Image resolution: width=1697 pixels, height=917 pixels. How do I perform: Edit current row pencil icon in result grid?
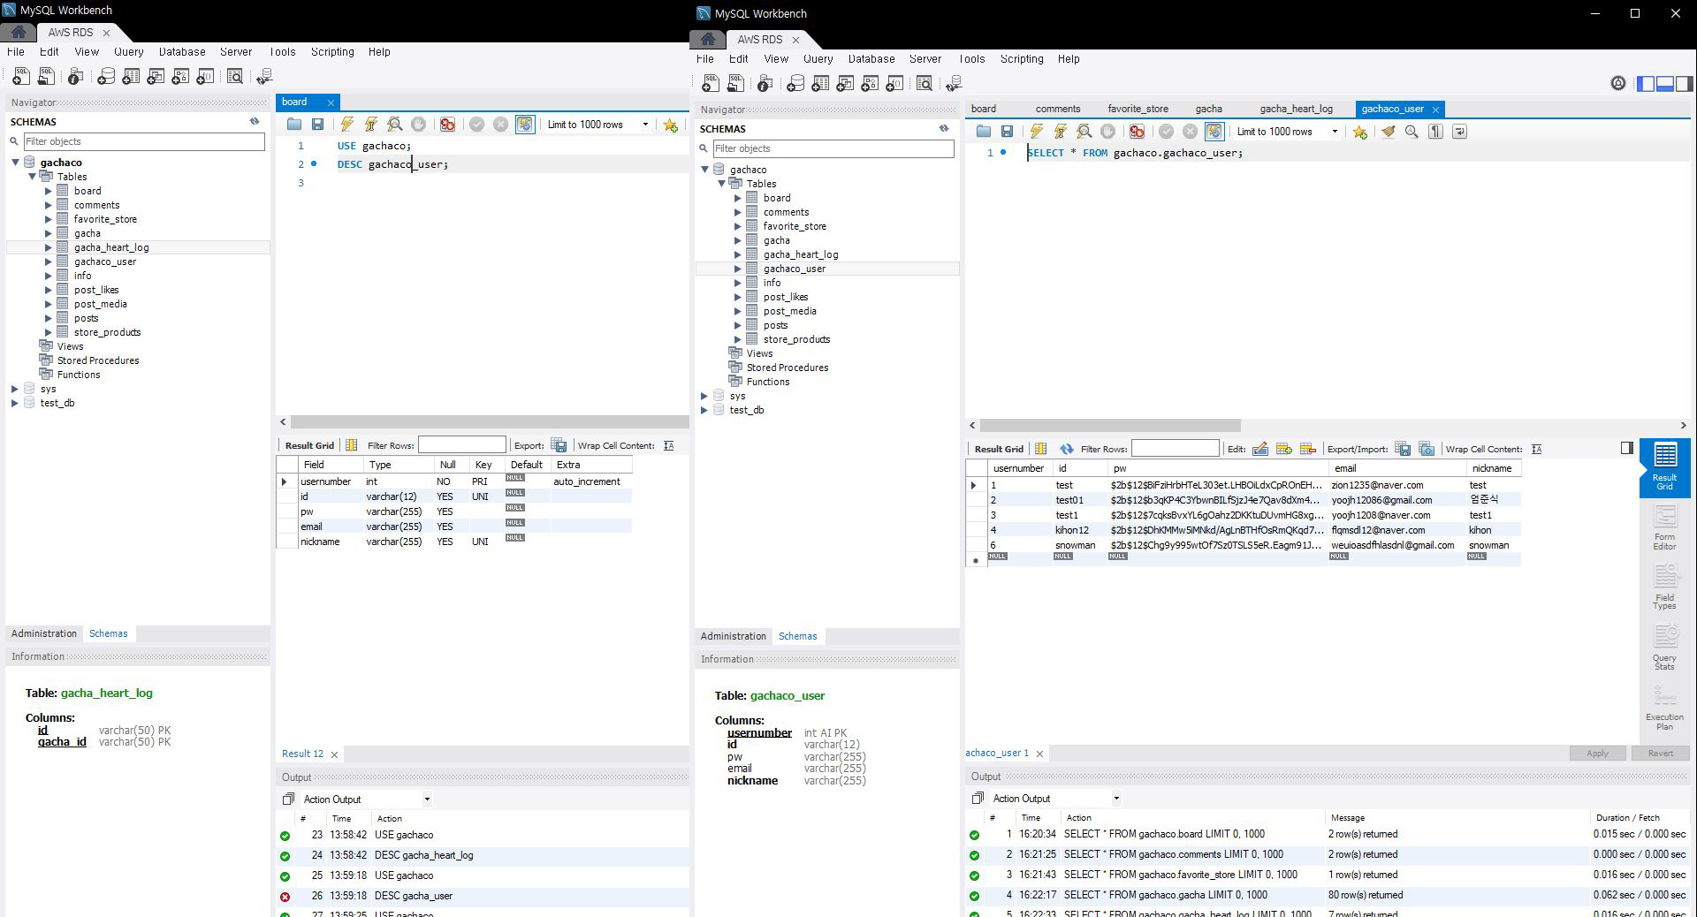click(1260, 449)
